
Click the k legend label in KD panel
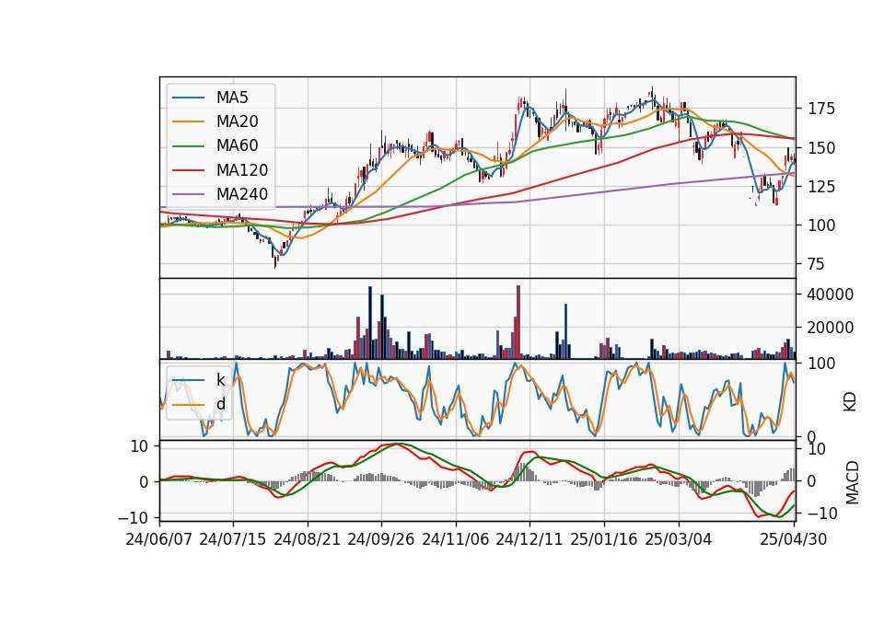220,380
